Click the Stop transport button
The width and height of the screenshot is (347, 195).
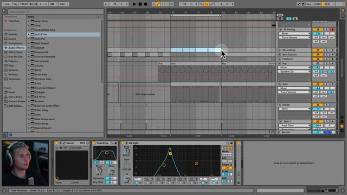tap(140, 4)
